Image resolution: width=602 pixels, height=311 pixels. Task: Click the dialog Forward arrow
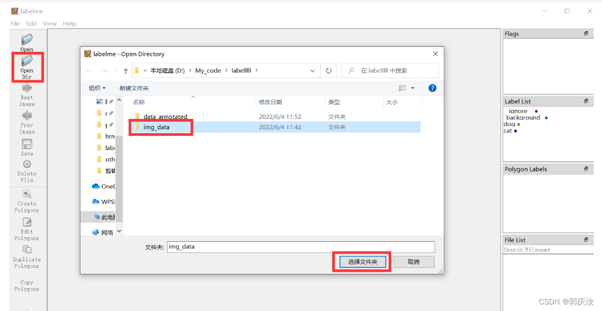(104, 71)
